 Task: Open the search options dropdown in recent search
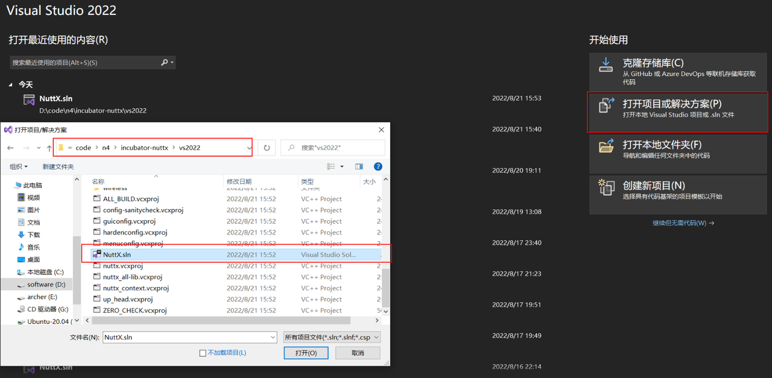pyautogui.click(x=172, y=62)
